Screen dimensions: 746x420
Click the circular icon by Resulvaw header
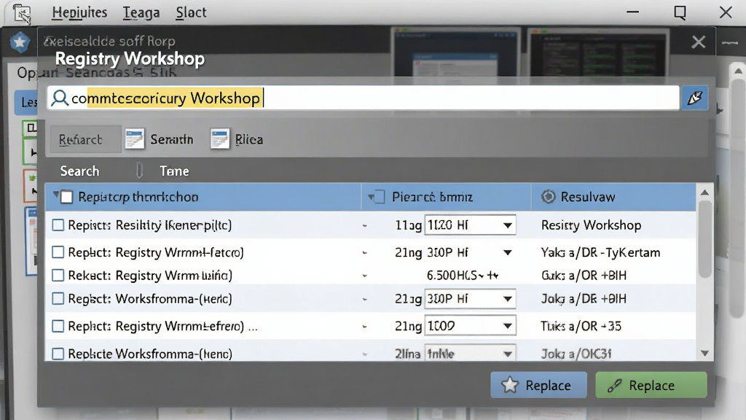pyautogui.click(x=548, y=197)
